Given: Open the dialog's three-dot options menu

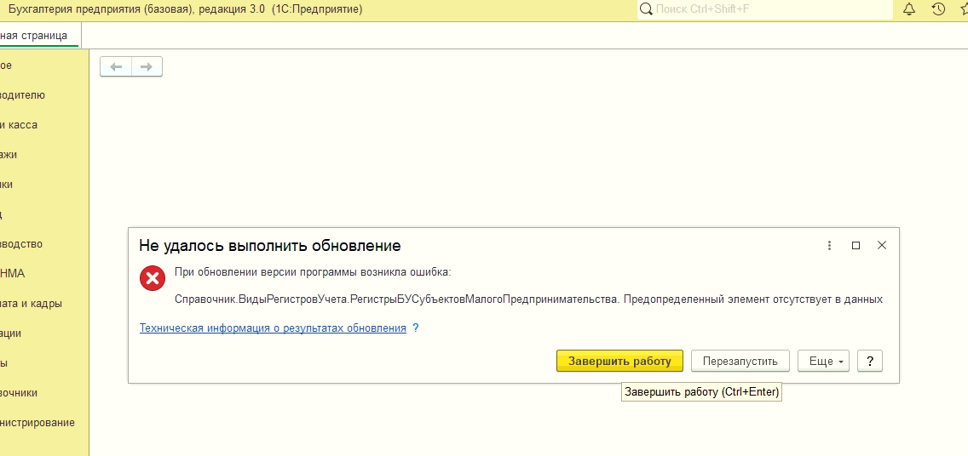Looking at the screenshot, I should click(x=829, y=245).
